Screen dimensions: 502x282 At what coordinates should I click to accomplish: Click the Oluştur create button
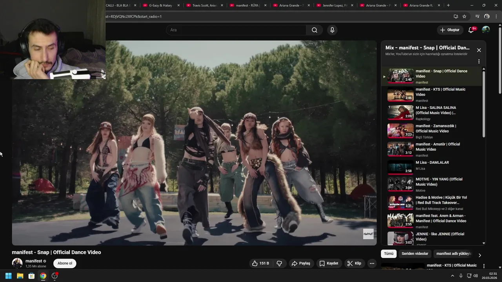point(449,30)
